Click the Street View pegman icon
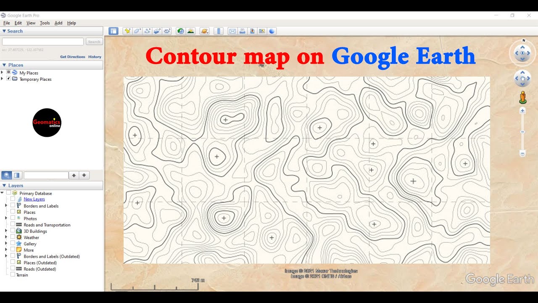 pyautogui.click(x=522, y=97)
